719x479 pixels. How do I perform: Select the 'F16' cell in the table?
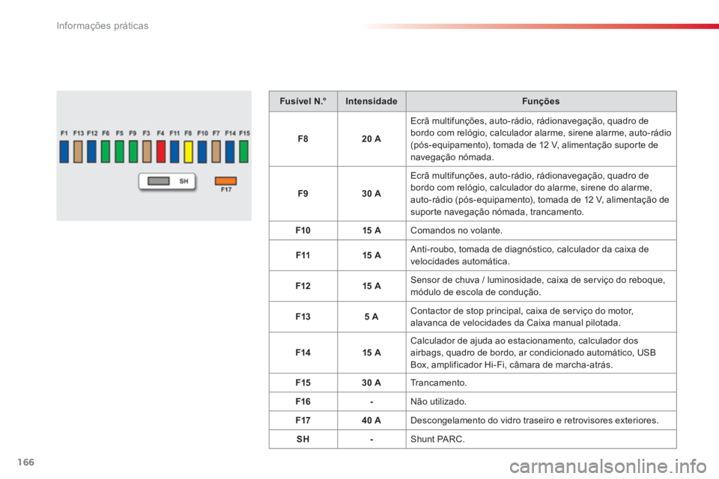pyautogui.click(x=303, y=401)
